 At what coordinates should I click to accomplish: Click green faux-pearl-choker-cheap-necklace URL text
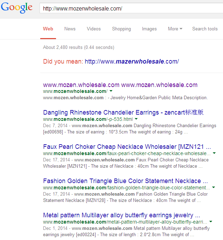click(127, 153)
